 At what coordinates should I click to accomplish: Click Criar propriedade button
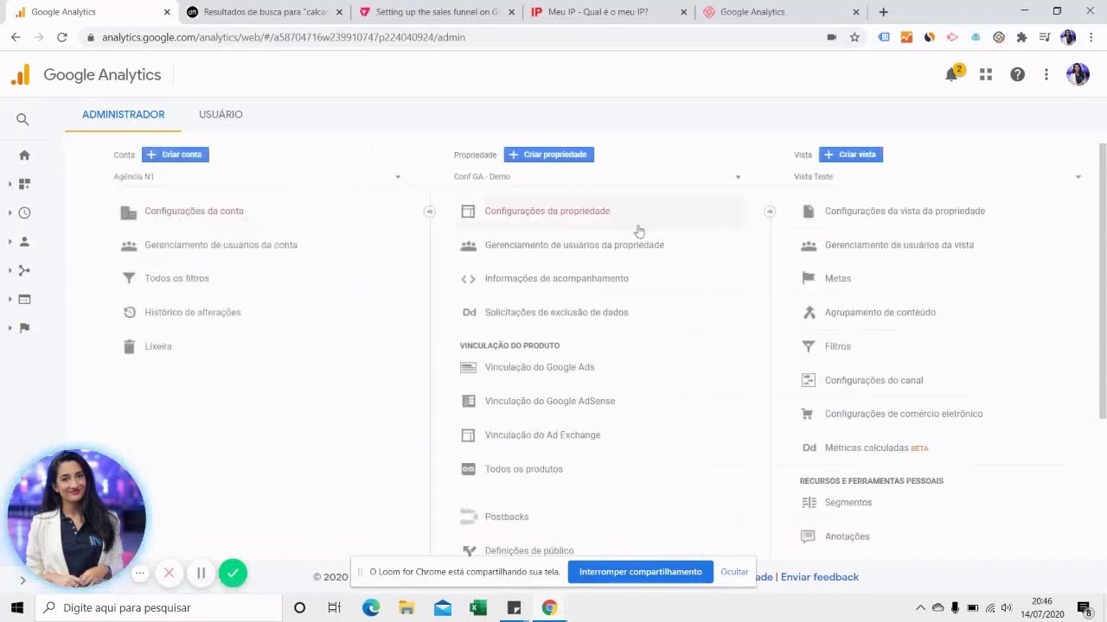pos(549,155)
